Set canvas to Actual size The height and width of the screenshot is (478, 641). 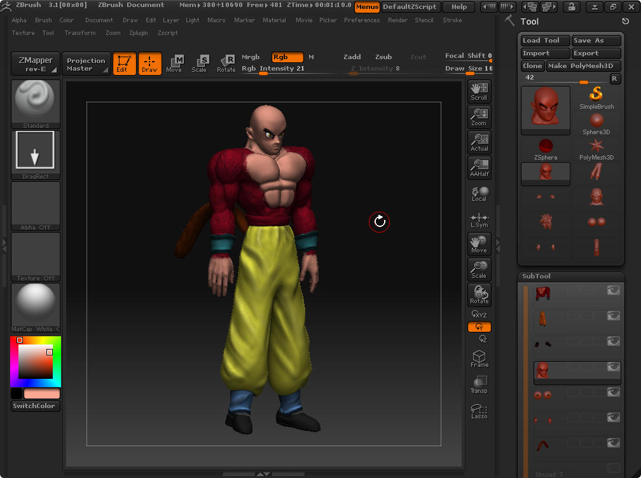(479, 142)
